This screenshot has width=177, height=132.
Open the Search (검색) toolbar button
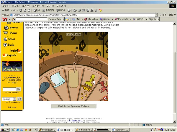37,11
